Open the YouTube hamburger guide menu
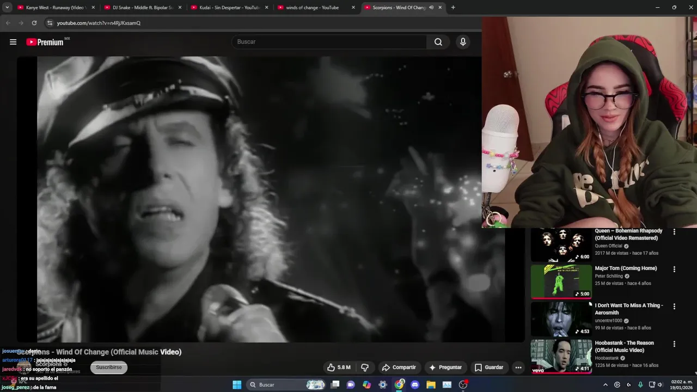 click(x=13, y=42)
